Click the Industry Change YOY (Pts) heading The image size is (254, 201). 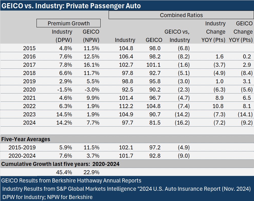point(215,32)
